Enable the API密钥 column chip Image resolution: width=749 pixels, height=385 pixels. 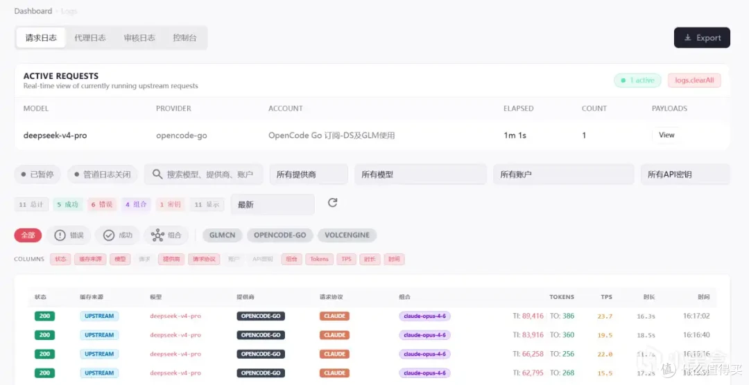263,259
